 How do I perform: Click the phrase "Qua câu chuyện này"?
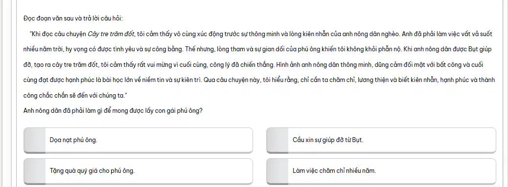click(x=231, y=80)
